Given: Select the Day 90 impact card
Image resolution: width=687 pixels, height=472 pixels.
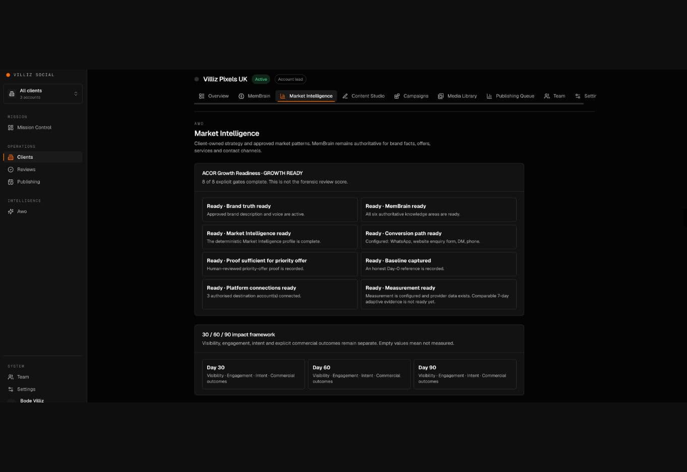Looking at the screenshot, I should point(465,374).
